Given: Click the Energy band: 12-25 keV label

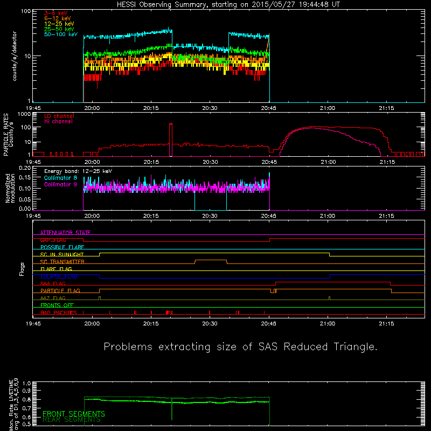Looking at the screenshot, I should point(78,171).
